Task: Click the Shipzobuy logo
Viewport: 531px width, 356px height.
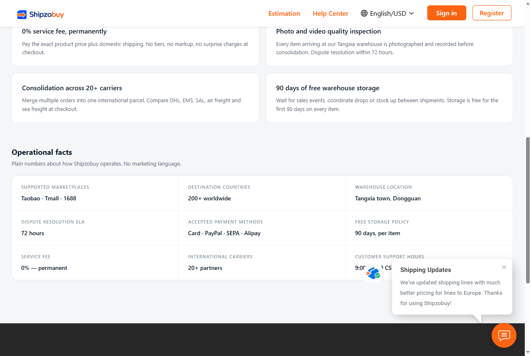Action: [x=40, y=14]
